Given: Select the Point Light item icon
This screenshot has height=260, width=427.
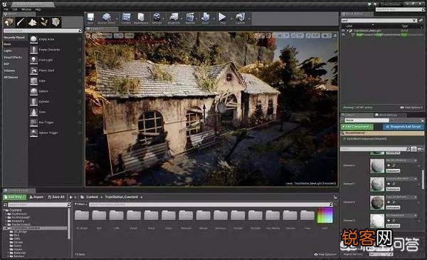Looking at the screenshot, I should tap(33, 60).
